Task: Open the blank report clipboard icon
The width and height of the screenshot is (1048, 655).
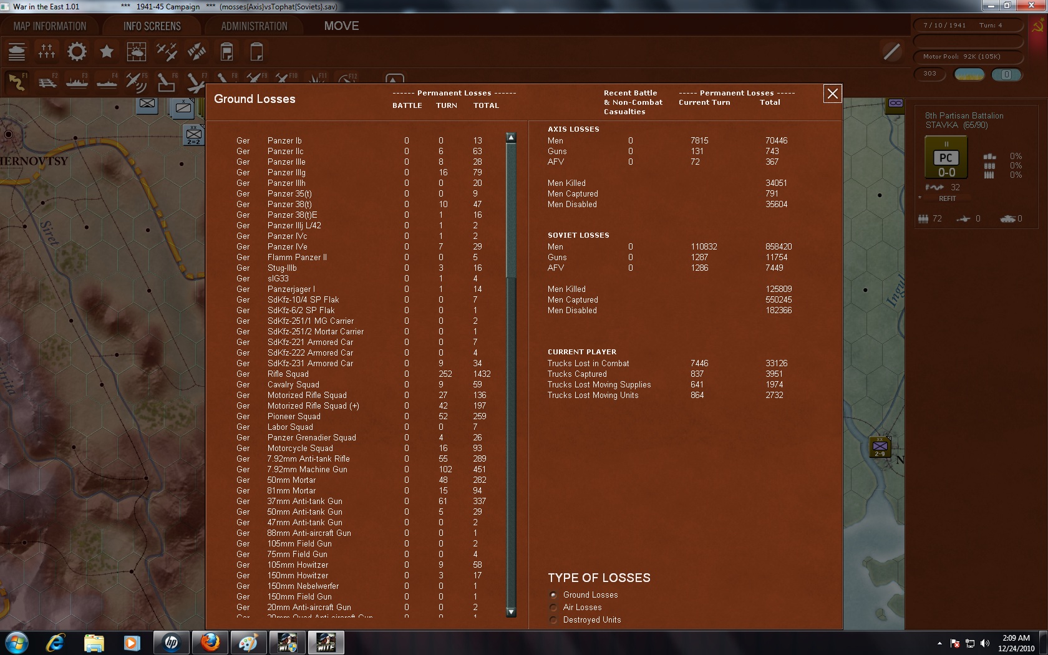Action: (x=256, y=52)
